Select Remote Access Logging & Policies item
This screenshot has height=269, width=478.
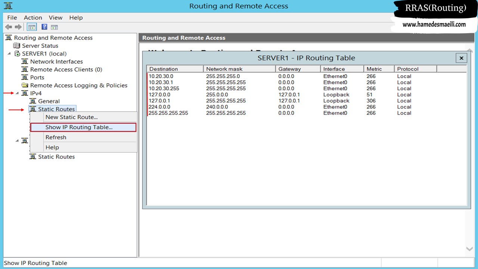pyautogui.click(x=79, y=85)
